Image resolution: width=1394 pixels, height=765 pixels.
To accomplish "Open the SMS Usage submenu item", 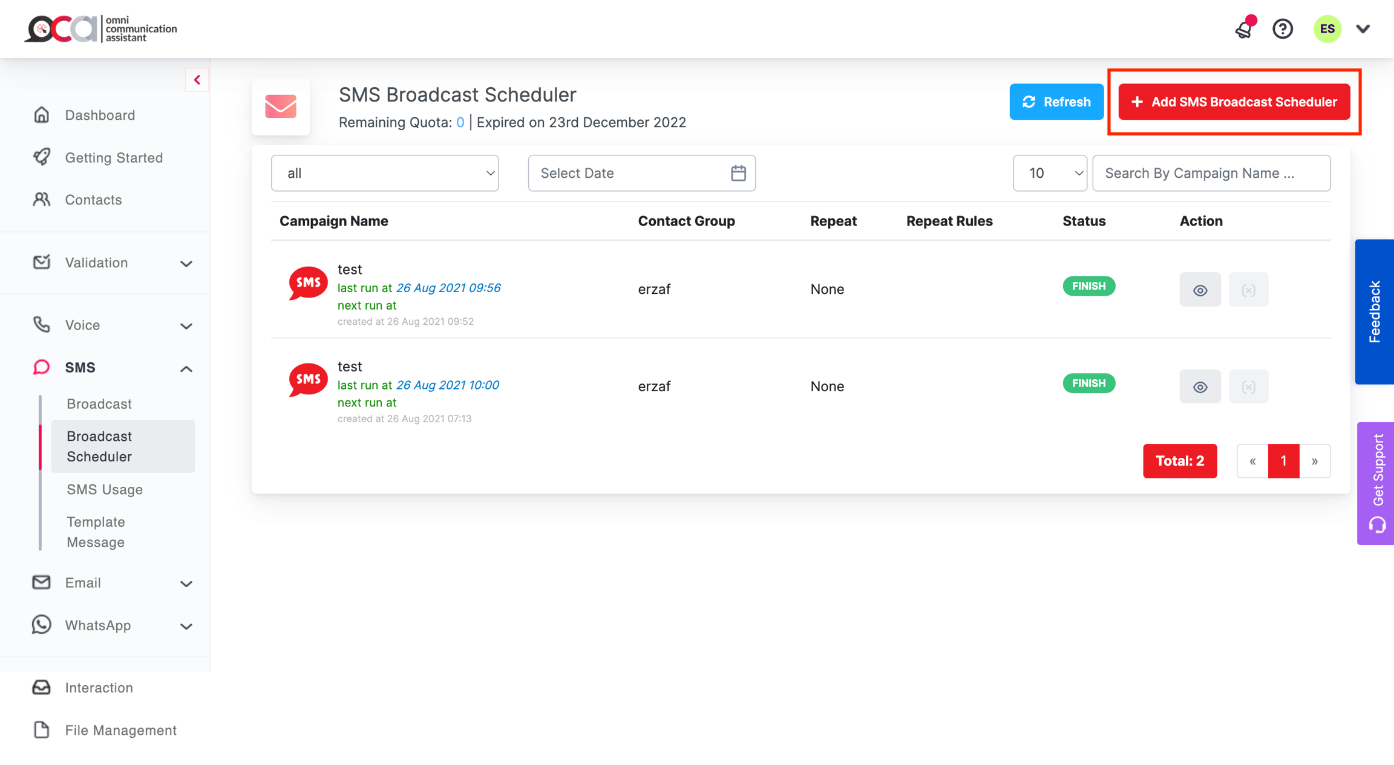I will (105, 489).
